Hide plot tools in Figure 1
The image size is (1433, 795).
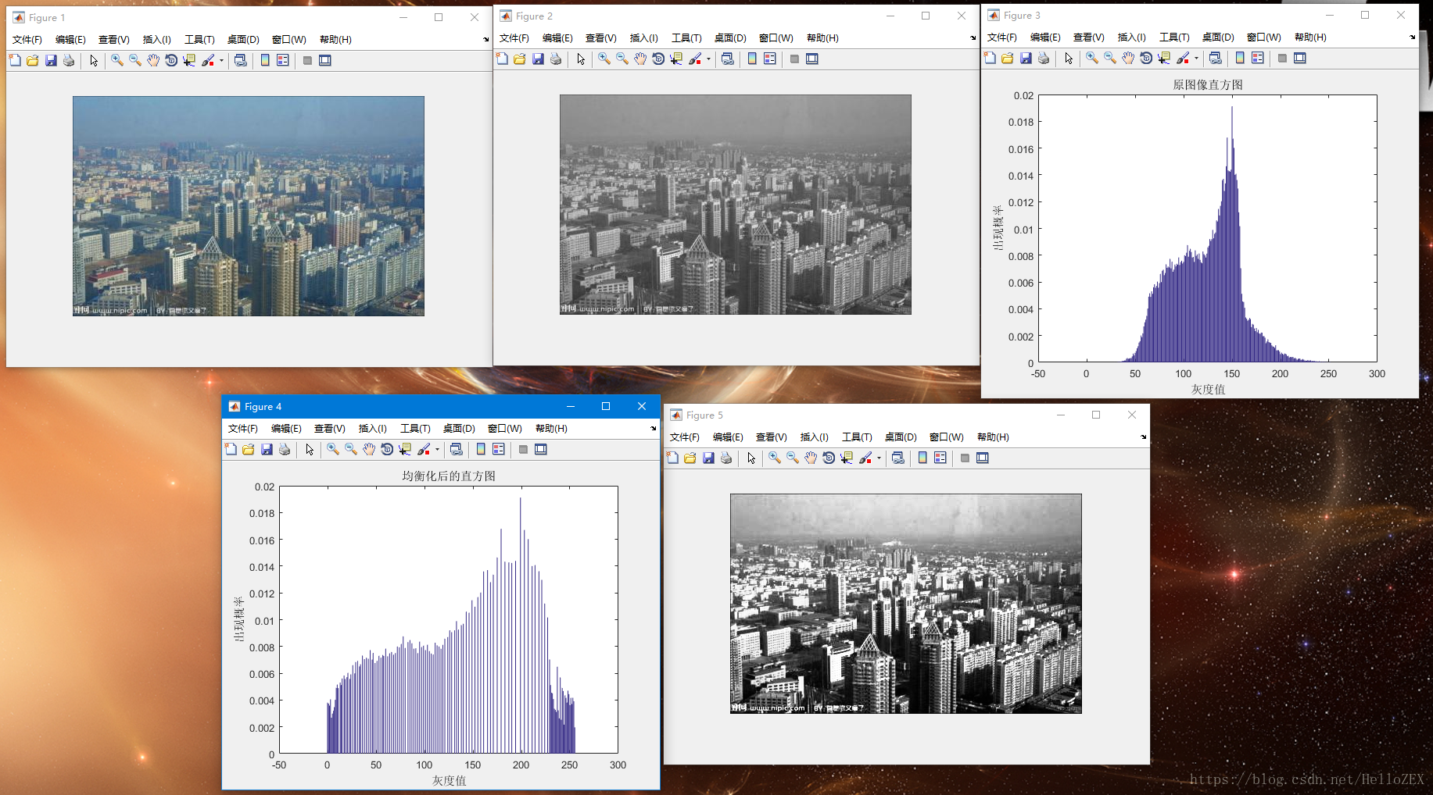[307, 60]
